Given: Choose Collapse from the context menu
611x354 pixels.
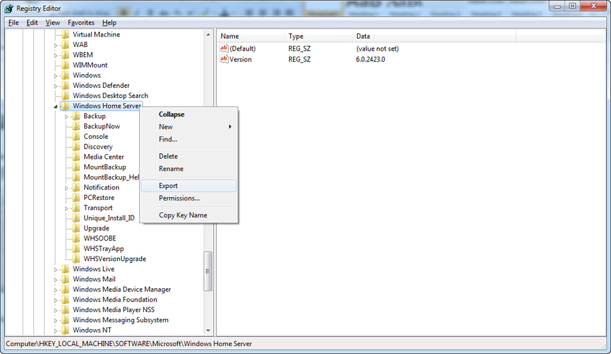Looking at the screenshot, I should click(189, 114).
